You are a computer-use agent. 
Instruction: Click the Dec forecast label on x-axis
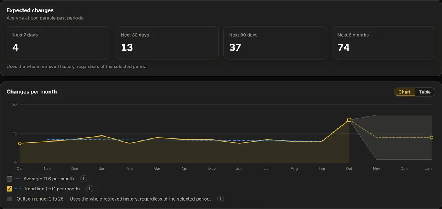(x=404, y=169)
